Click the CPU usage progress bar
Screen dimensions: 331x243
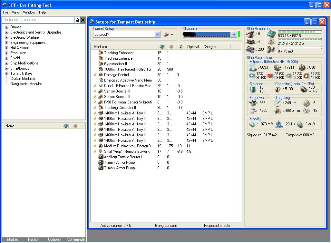[x=300, y=32]
